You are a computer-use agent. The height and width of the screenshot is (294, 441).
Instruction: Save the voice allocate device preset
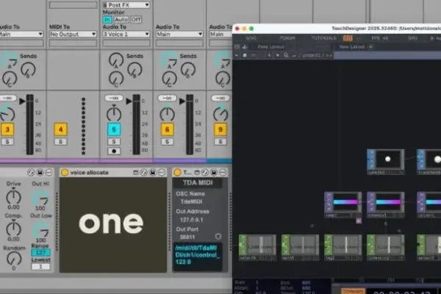[x=152, y=173]
